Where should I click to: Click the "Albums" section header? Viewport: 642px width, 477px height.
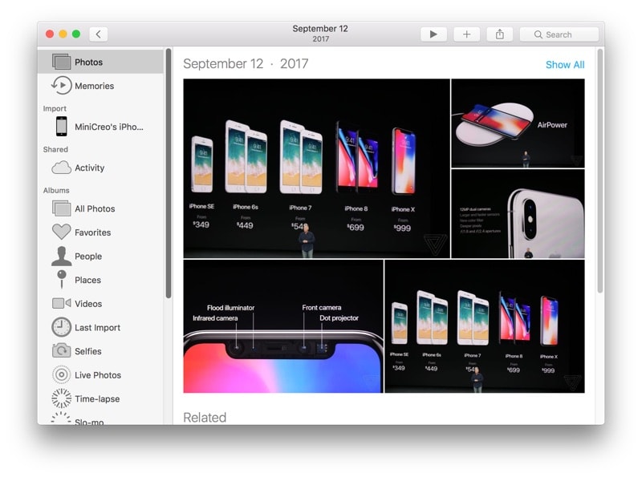56,190
